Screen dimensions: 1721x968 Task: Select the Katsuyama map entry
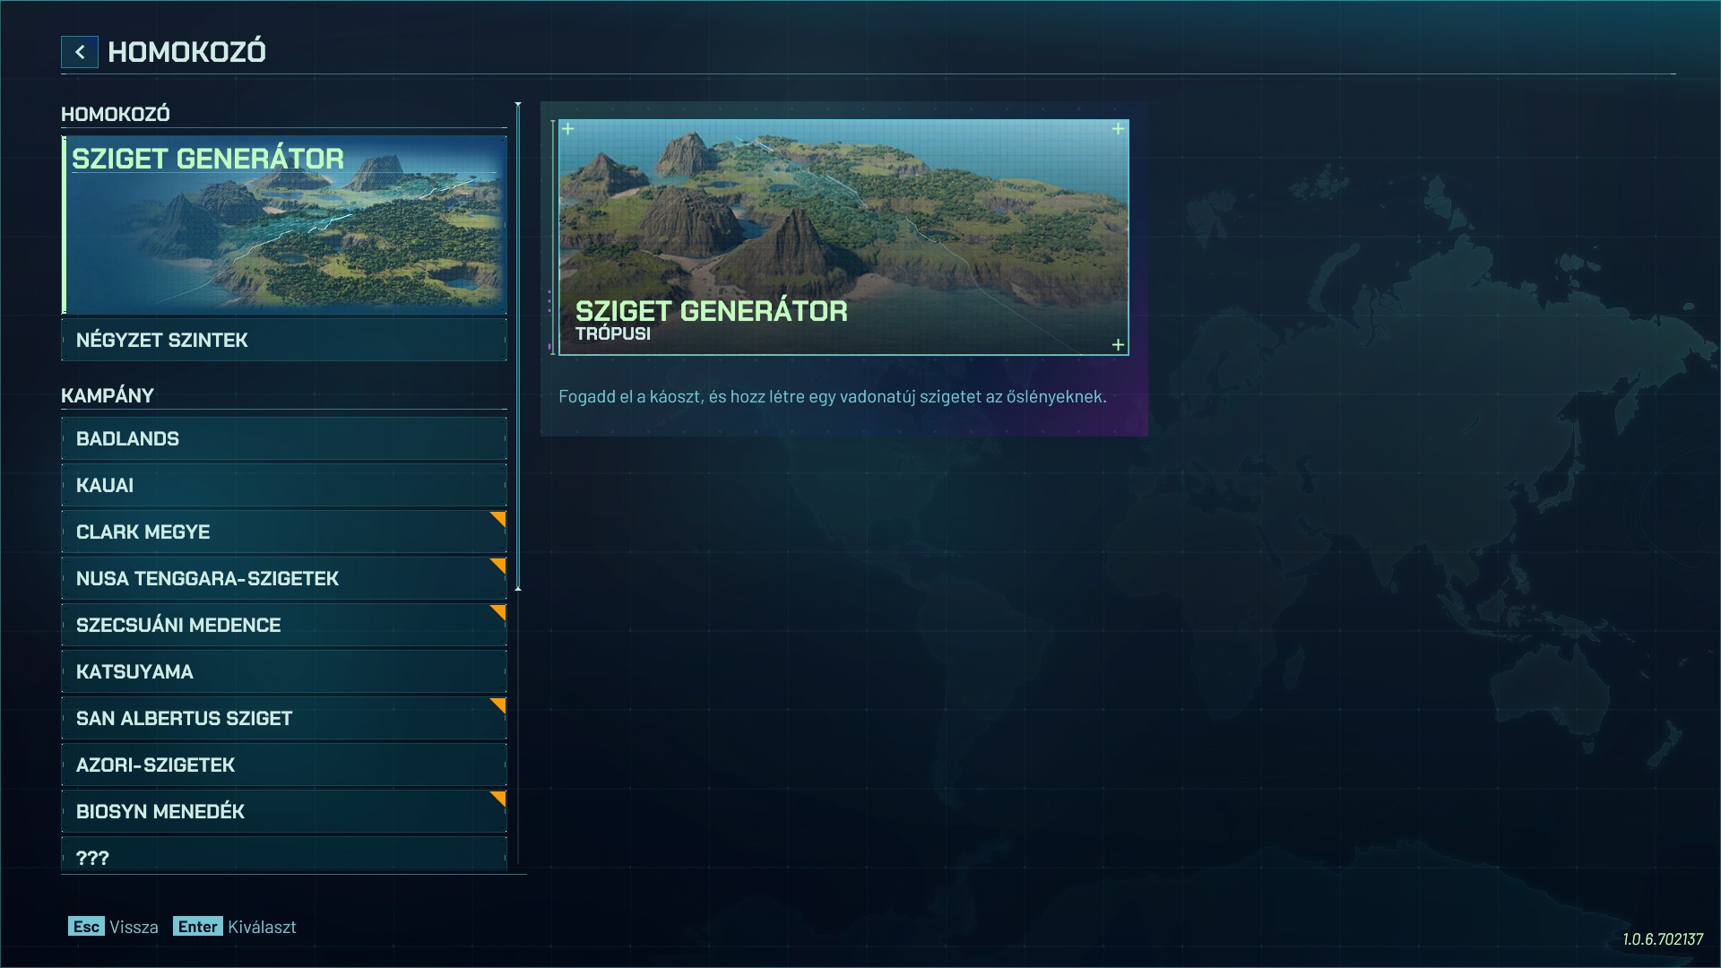click(x=284, y=672)
